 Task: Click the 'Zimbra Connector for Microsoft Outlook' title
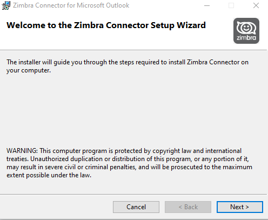tap(71, 5)
